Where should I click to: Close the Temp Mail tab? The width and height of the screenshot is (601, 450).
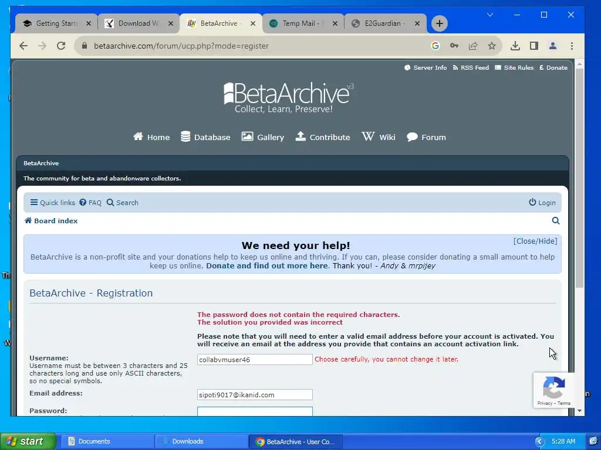[x=335, y=23]
